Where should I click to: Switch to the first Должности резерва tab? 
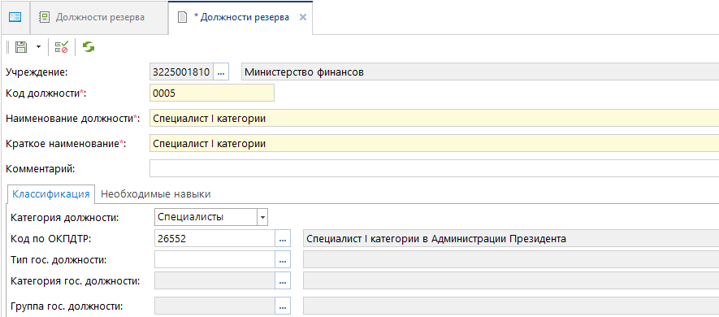[x=100, y=17]
